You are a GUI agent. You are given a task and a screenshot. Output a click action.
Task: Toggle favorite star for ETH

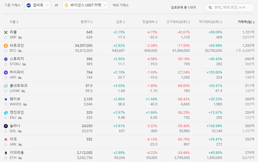(x=6, y=158)
